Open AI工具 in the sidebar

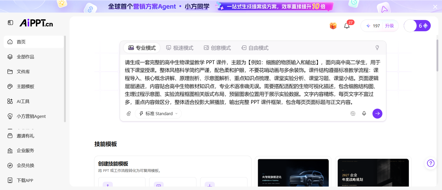coord(34,101)
